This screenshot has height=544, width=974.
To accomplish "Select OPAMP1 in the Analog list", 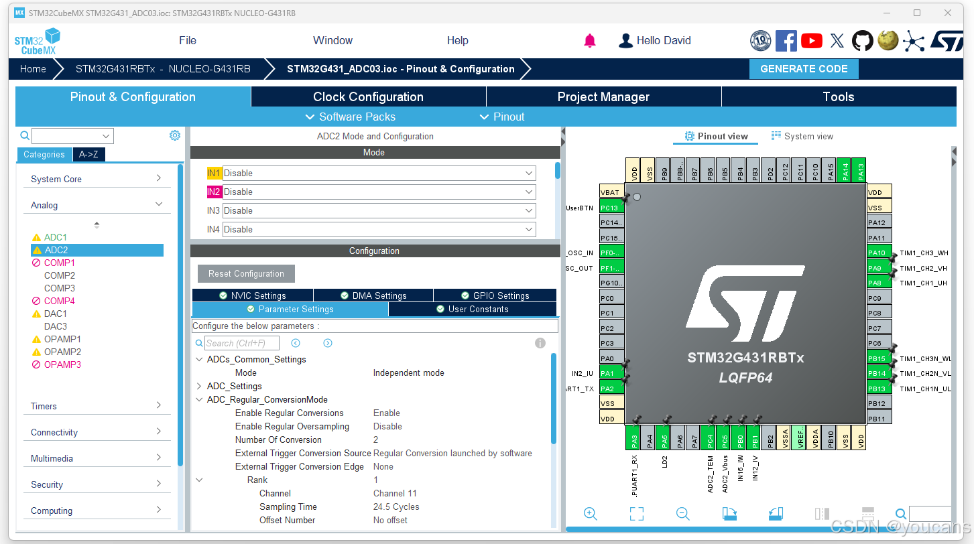I will click(62, 339).
